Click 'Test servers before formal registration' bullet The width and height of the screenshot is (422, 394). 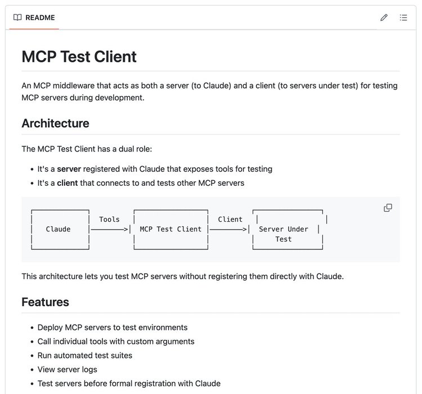click(129, 383)
